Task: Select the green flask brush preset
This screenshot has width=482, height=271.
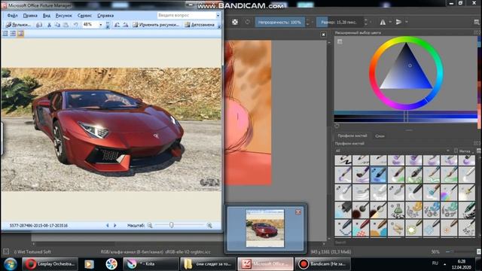Action: tap(396, 210)
